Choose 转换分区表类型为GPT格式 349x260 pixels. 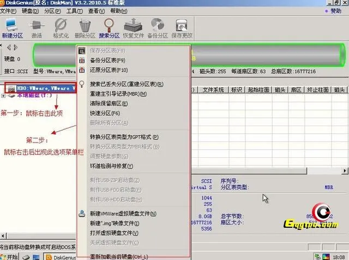[x=124, y=137]
